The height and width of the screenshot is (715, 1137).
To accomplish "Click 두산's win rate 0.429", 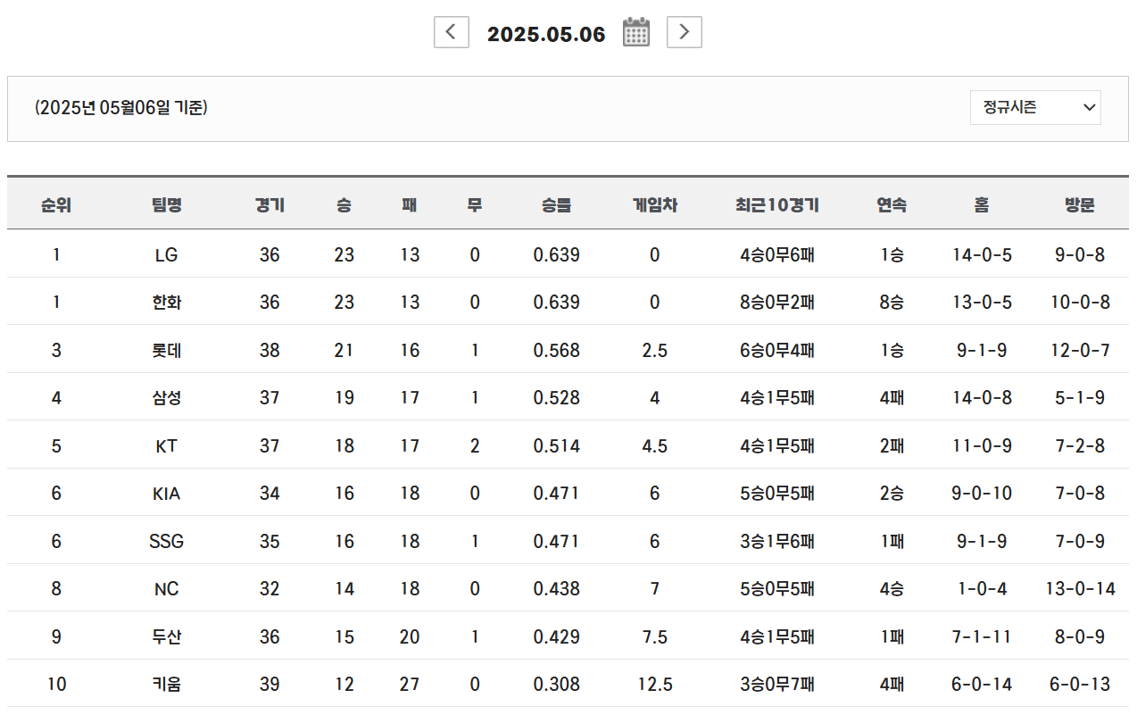I will pos(556,637).
